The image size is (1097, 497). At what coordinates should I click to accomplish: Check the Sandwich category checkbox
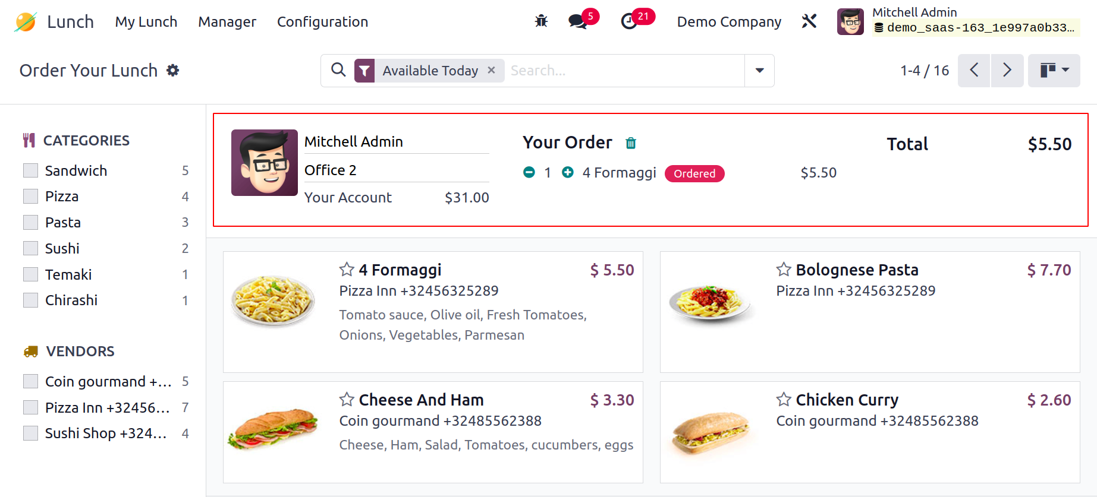click(x=30, y=170)
